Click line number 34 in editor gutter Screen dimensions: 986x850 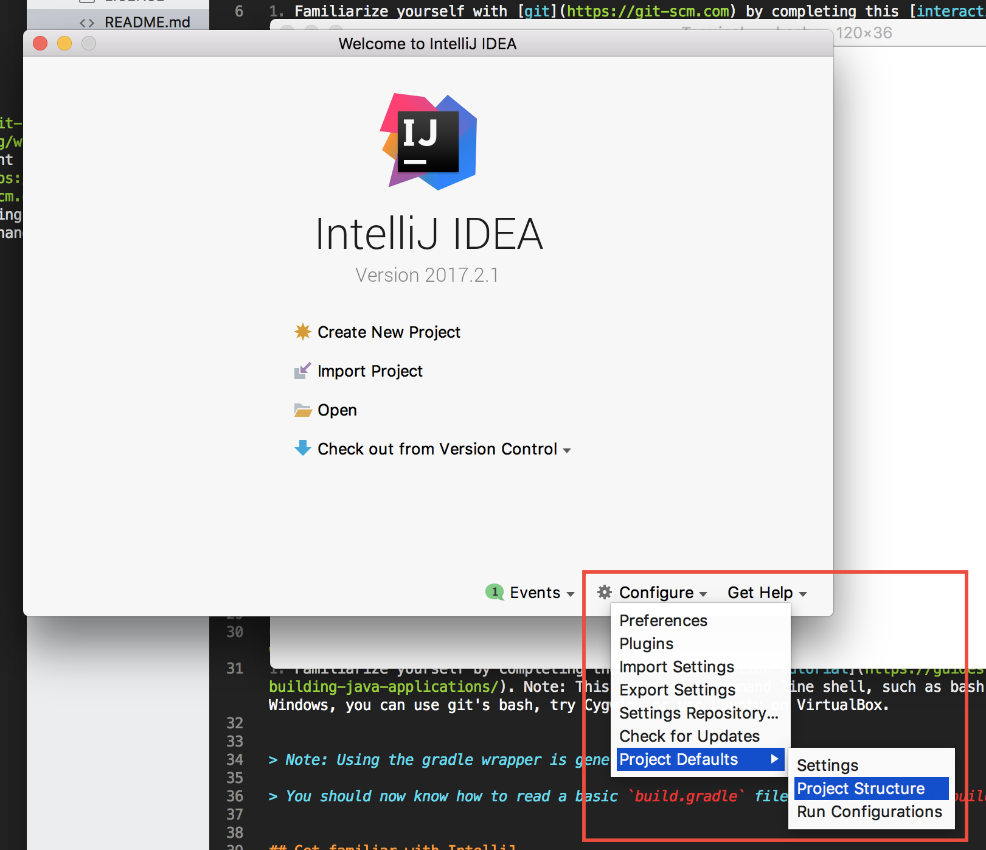pos(235,759)
